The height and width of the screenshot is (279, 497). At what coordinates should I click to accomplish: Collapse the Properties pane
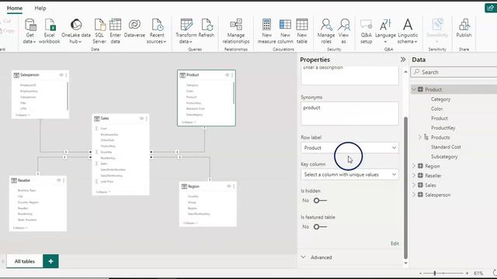coord(403,60)
